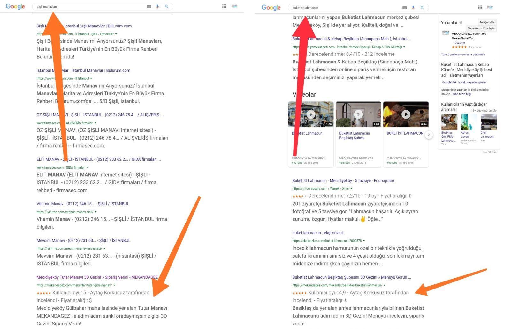Open the dropdown after the eksisozluk buket-lahmacun URL
The width and height of the screenshot is (511, 329).
pyautogui.click(x=364, y=241)
